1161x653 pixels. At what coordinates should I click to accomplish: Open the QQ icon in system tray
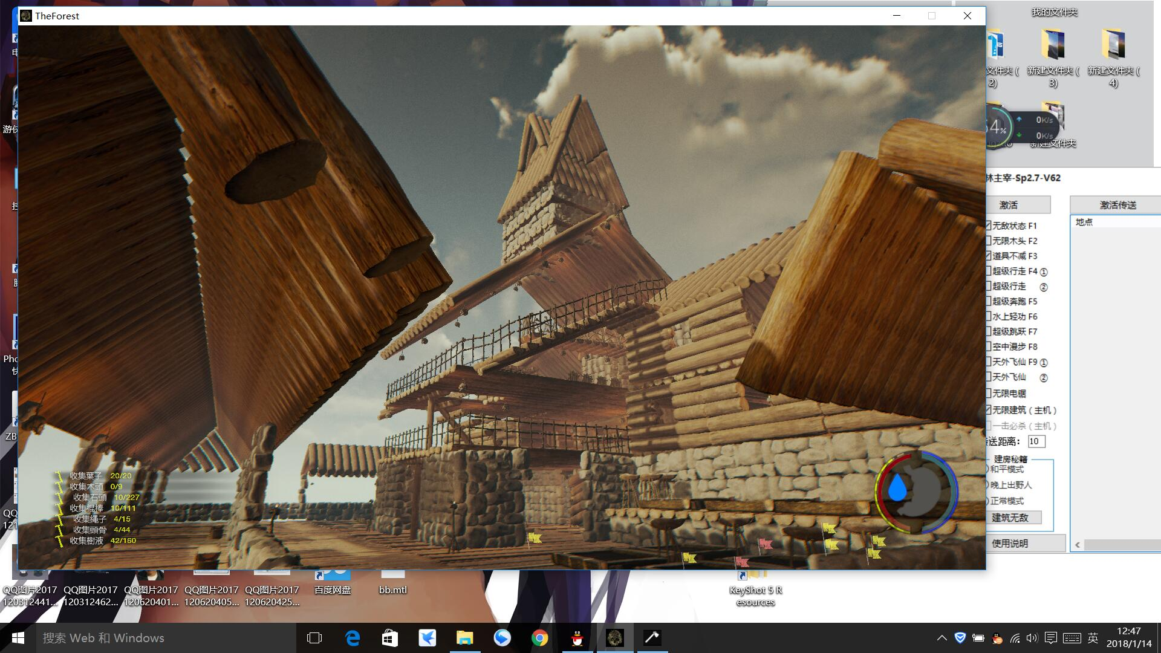997,638
